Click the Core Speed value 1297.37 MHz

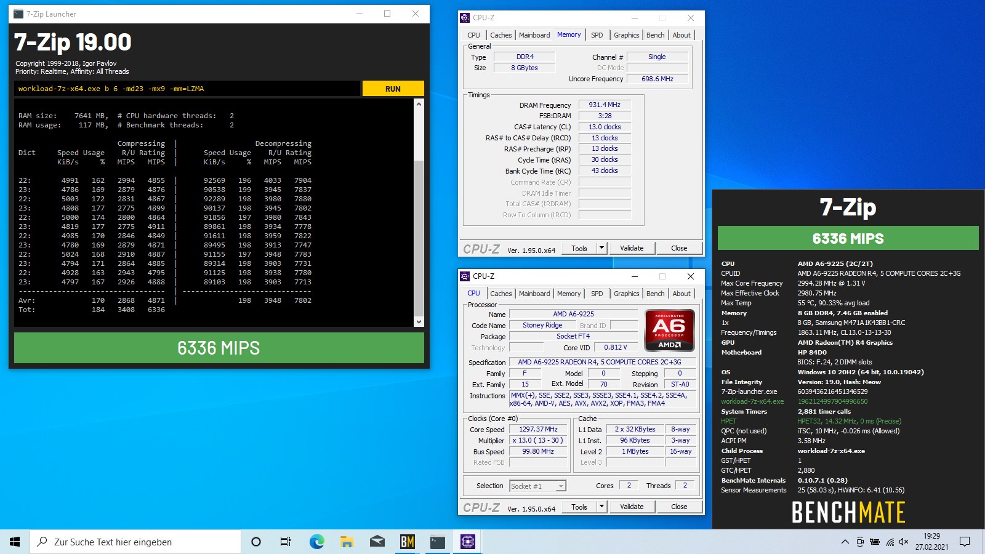click(x=538, y=430)
